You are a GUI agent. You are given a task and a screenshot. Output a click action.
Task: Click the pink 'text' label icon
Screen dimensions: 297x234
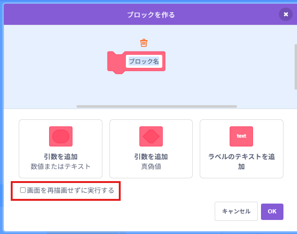[241, 136]
